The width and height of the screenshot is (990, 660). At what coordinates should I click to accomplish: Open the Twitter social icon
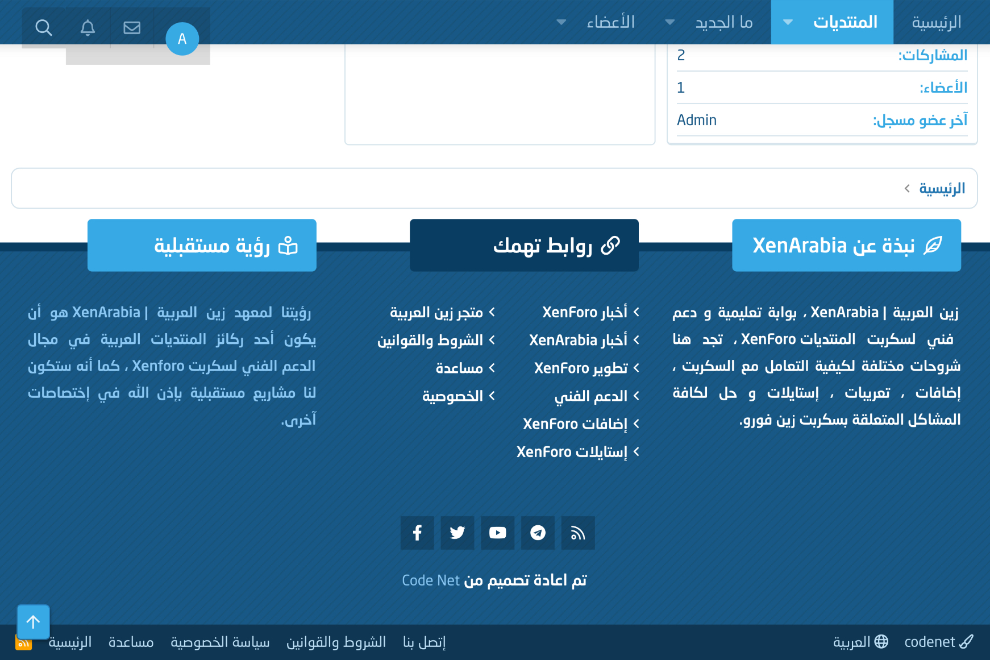pyautogui.click(x=457, y=533)
